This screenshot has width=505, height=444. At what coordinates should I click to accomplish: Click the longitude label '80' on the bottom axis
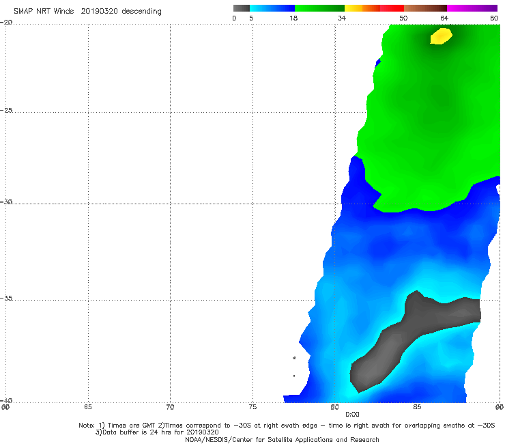334,407
